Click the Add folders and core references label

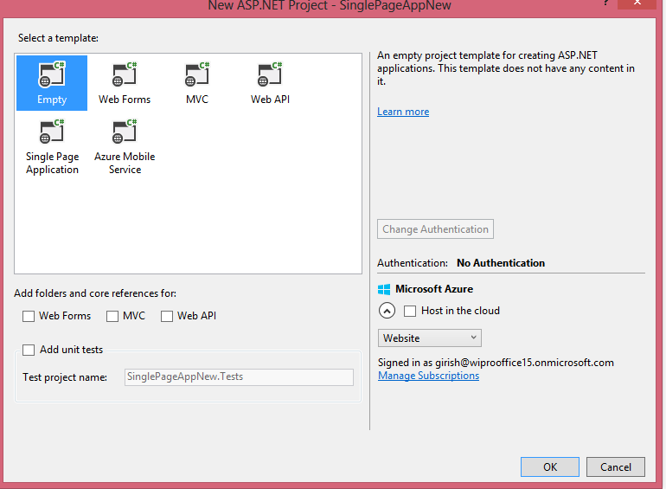pyautogui.click(x=95, y=293)
